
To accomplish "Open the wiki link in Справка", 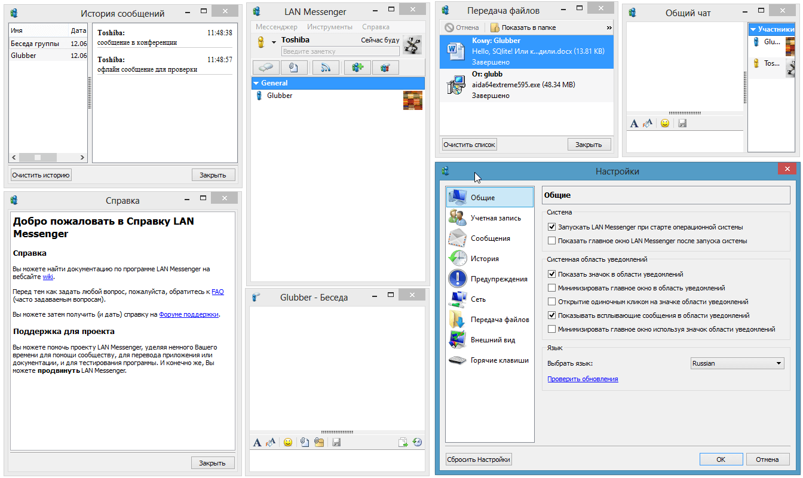I will pos(48,277).
